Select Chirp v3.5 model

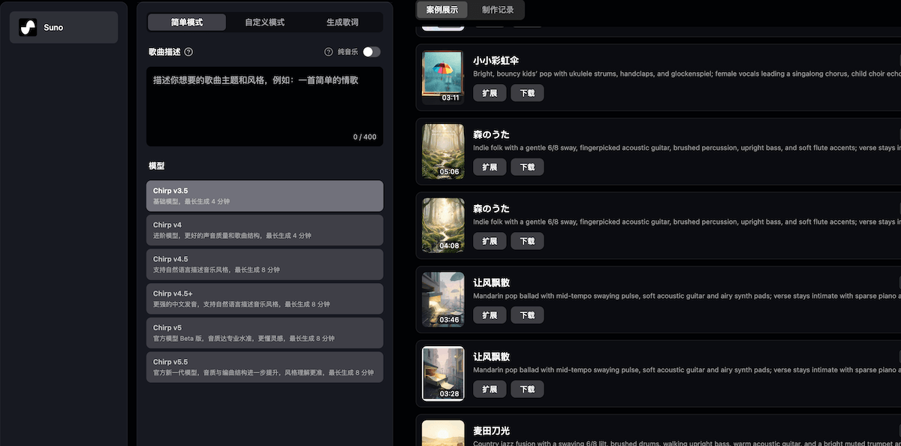pyautogui.click(x=265, y=196)
